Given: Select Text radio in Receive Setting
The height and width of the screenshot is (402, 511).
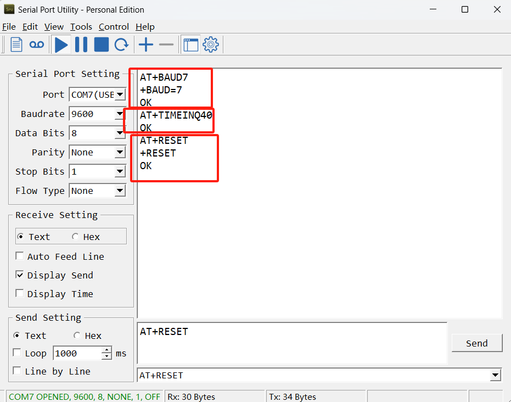Looking at the screenshot, I should (x=20, y=237).
